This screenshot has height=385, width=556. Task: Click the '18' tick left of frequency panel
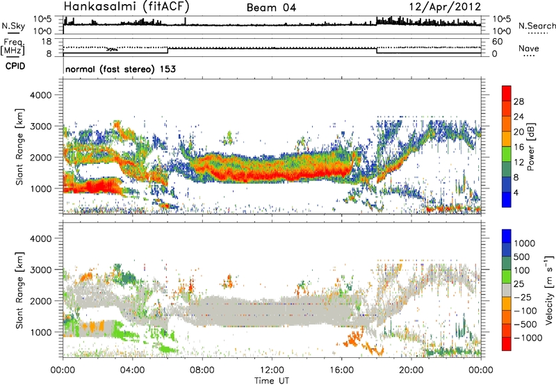pyautogui.click(x=46, y=42)
